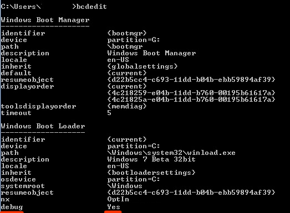Click the \bootmgr path value
This screenshot has height=213, width=290.
point(125,46)
